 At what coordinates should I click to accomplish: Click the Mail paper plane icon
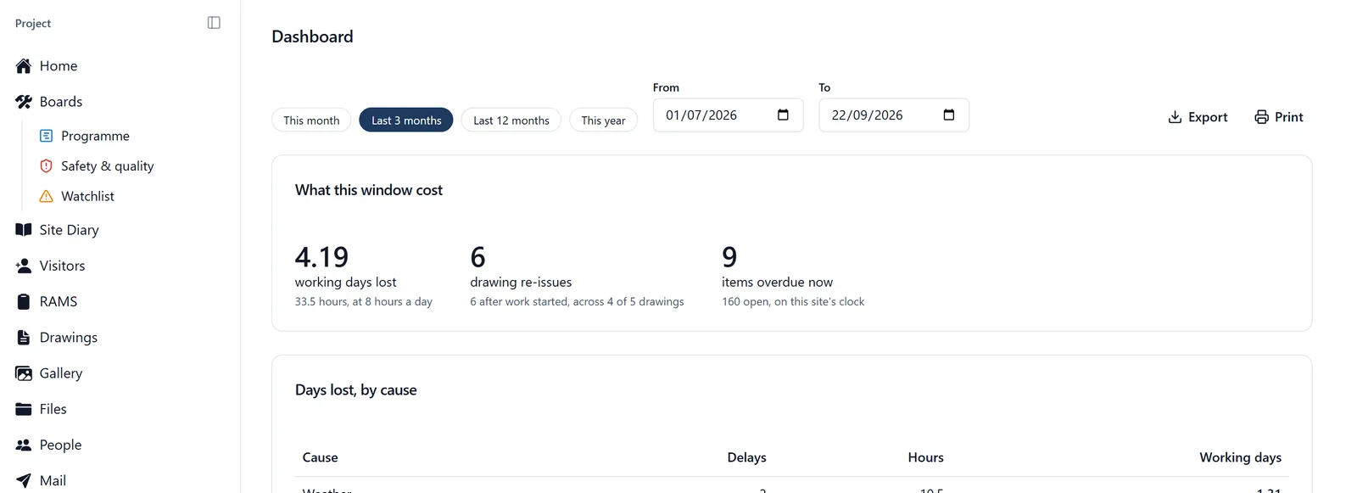24,480
